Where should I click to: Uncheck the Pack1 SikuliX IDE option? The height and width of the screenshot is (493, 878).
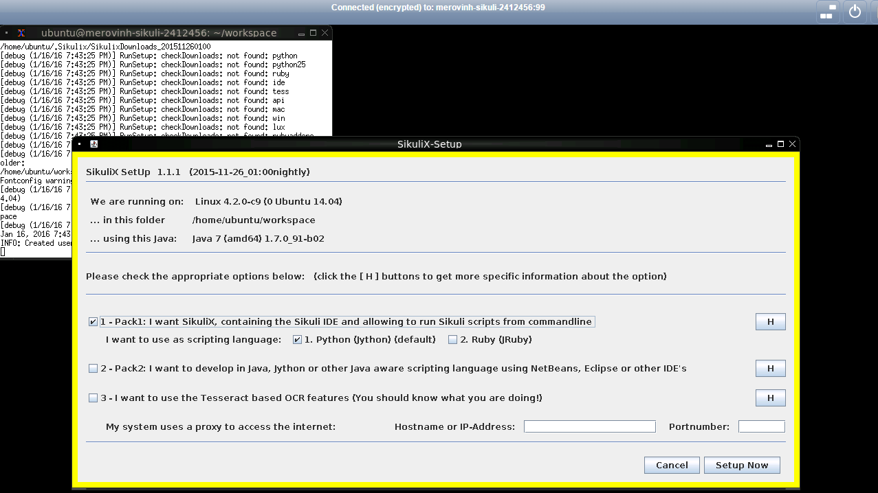[93, 321]
